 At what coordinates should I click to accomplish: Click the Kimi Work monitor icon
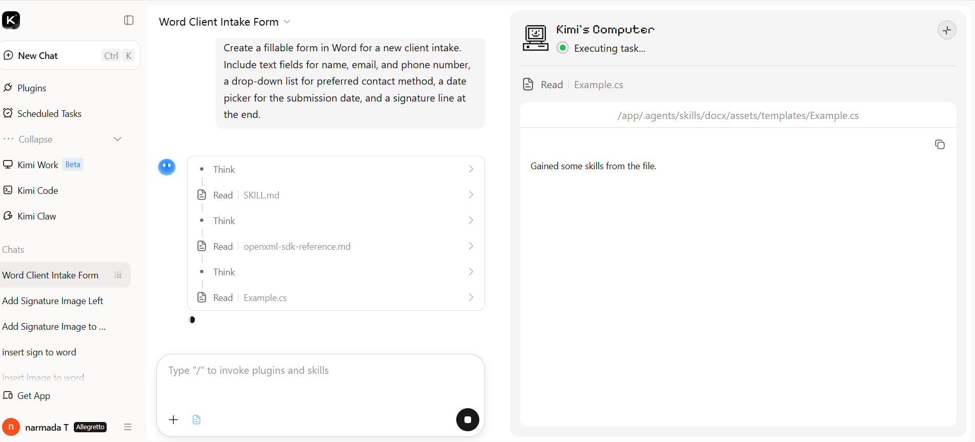[x=8, y=165]
